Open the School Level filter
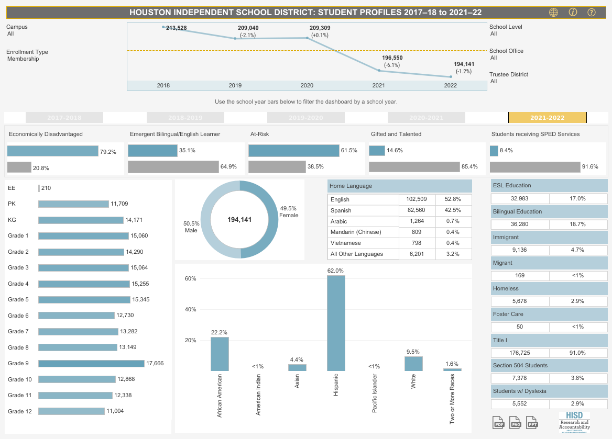 [506, 30]
